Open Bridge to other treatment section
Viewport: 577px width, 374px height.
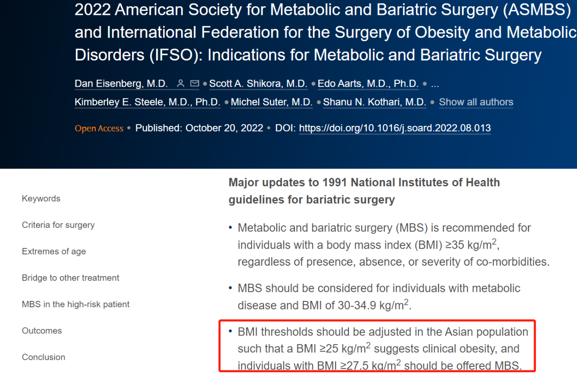pos(70,278)
